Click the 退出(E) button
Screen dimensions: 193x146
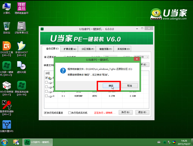pyautogui.click(x=142, y=112)
